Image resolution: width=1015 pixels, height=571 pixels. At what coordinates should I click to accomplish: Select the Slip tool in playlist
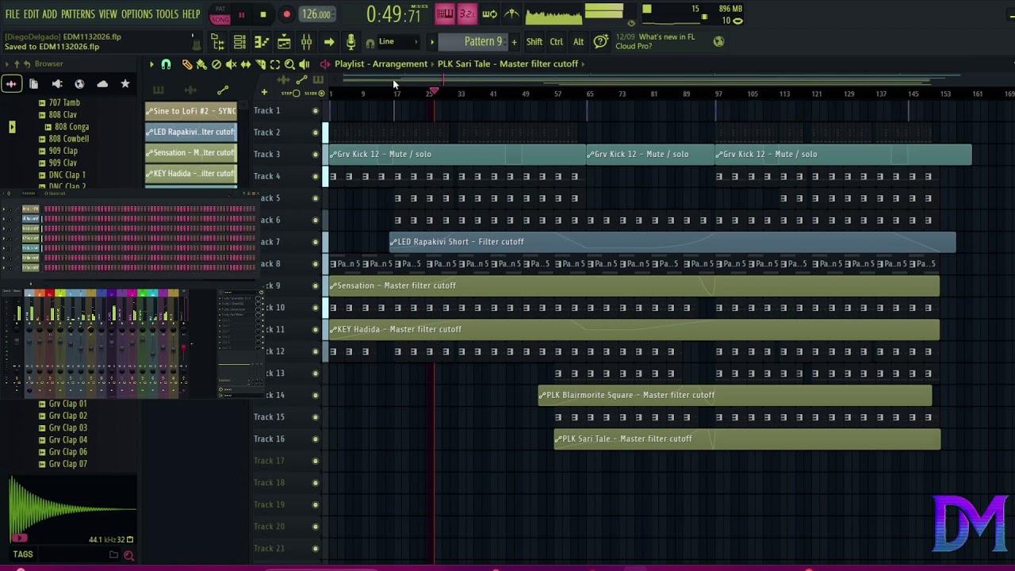[x=246, y=64]
